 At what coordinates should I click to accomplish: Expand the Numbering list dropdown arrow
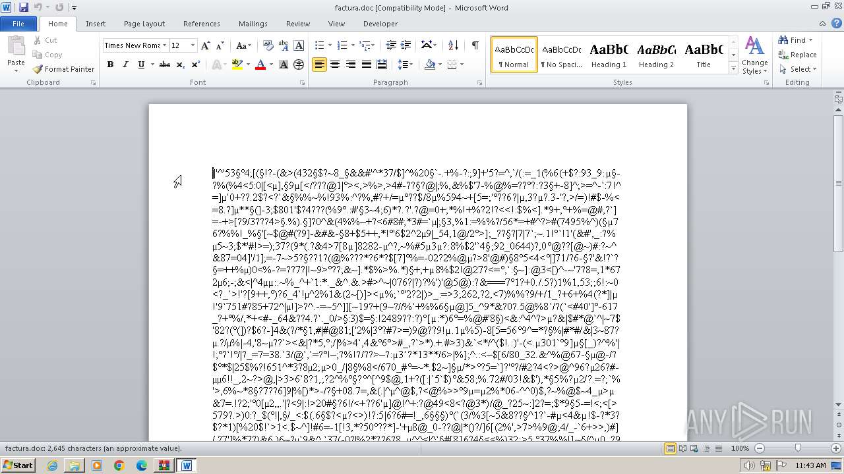(x=351, y=45)
